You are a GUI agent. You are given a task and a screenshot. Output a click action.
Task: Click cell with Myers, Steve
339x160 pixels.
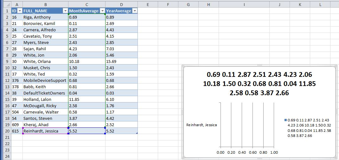tap(45, 42)
